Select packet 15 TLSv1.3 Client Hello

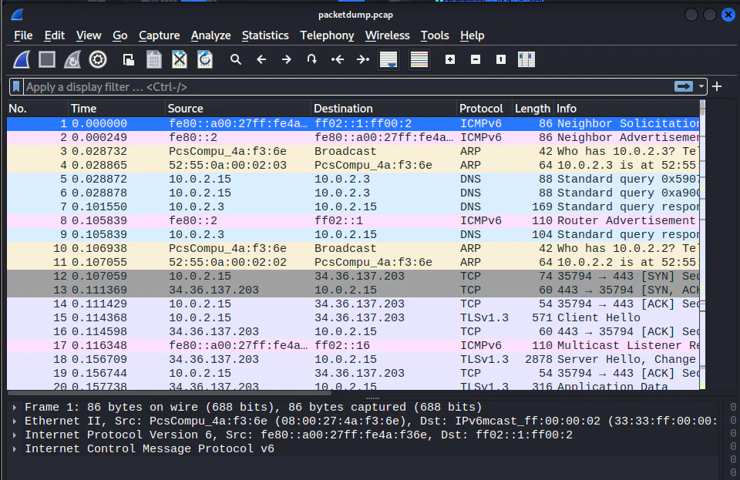tap(353, 317)
